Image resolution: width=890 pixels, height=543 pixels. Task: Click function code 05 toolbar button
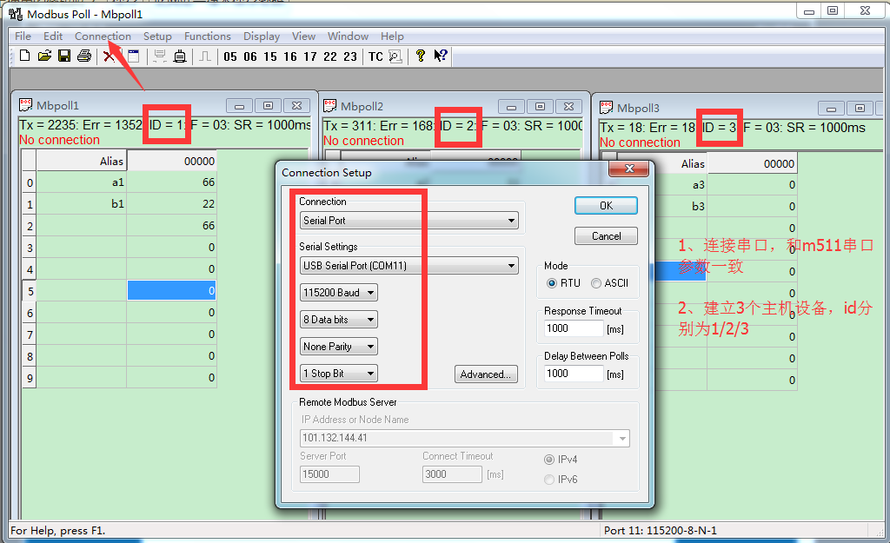pyautogui.click(x=229, y=56)
